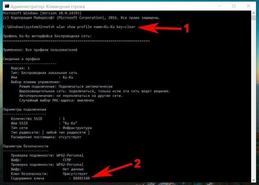The width and height of the screenshot is (259, 185).
Task: Click the "Тип радиосети" line
Action: coord(50,133)
